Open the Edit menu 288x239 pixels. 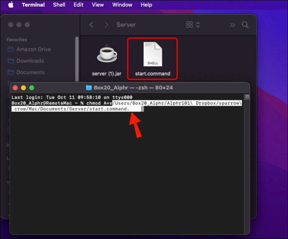pyautogui.click(x=78, y=5)
